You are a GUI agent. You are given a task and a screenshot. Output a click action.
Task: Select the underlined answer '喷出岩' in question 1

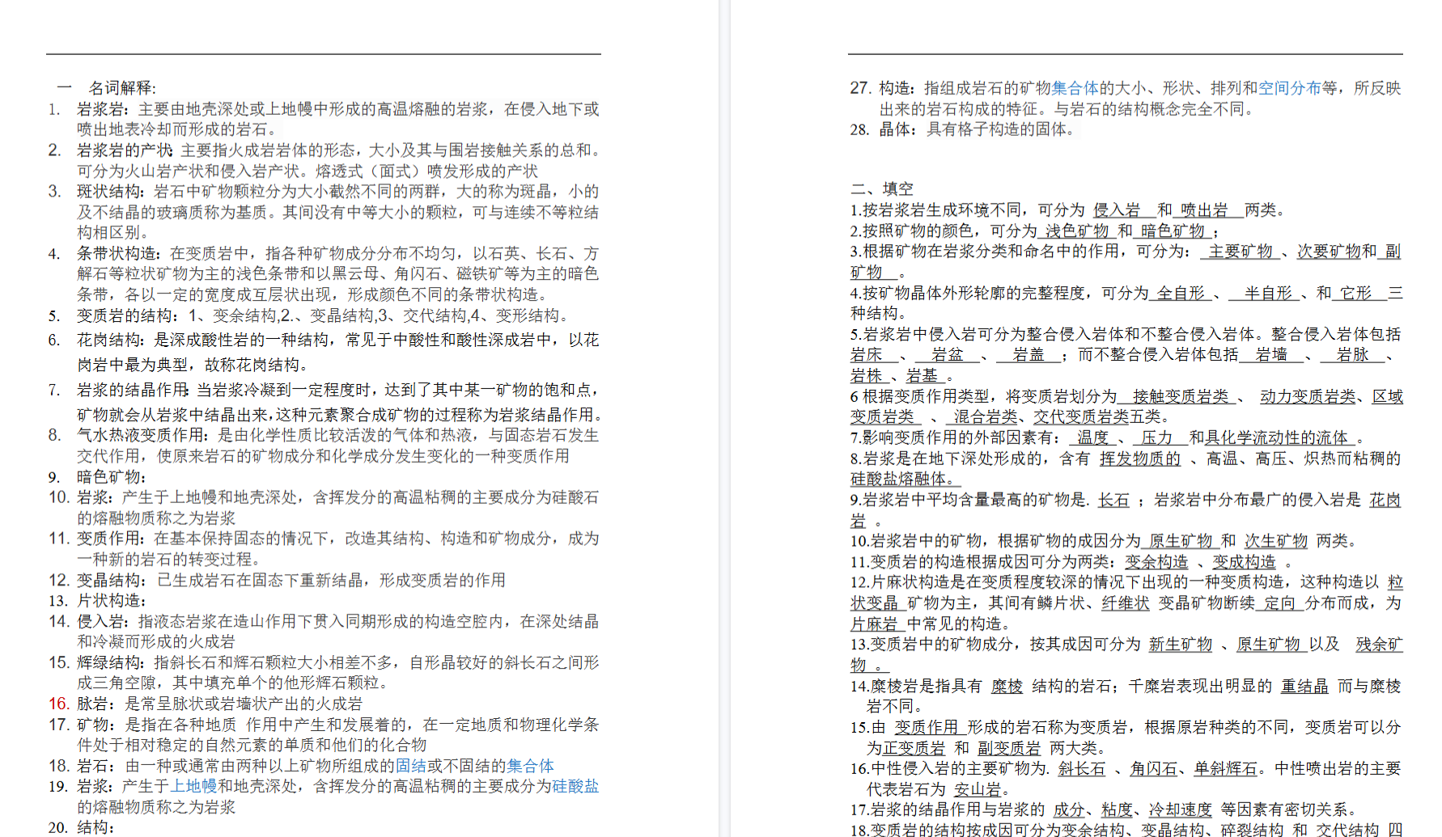click(1204, 210)
